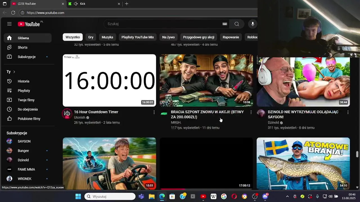360x202 pixels.
Task: Unmute the Kick tab audio icon
Action: point(76,4)
